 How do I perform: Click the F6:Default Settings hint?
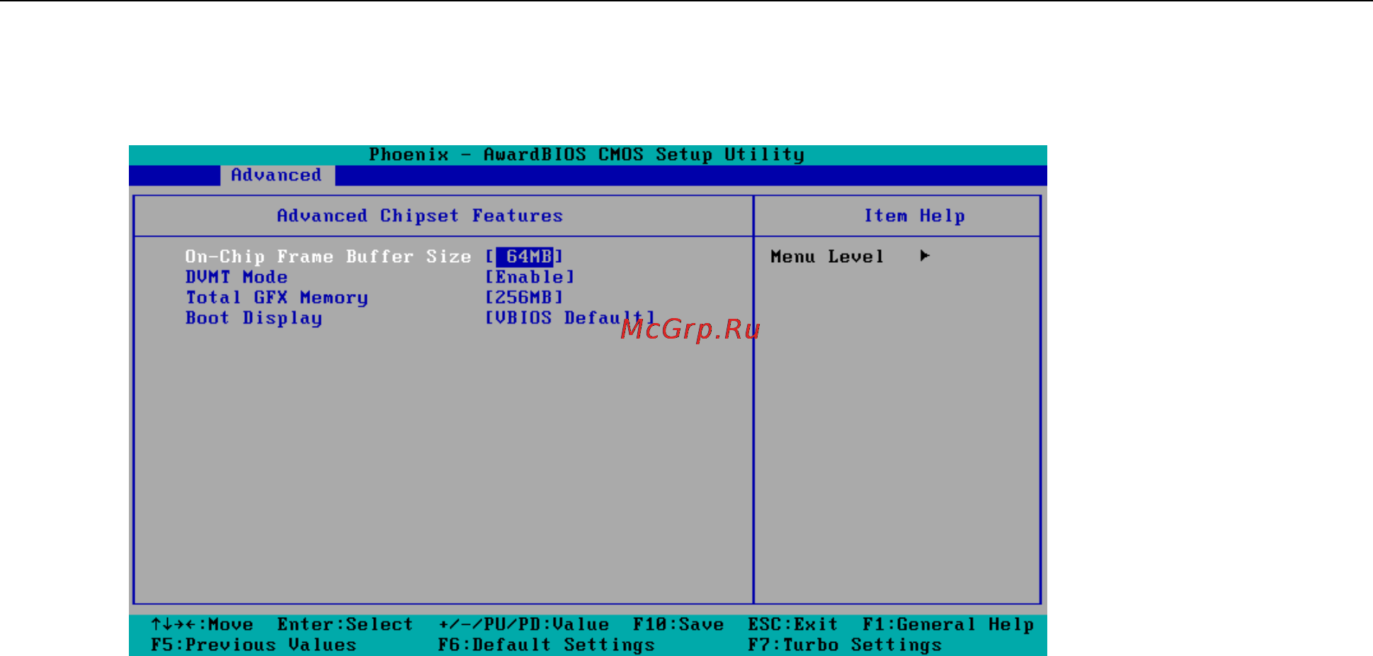546,645
